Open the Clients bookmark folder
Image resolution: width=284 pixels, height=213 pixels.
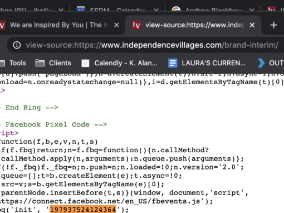[53, 63]
